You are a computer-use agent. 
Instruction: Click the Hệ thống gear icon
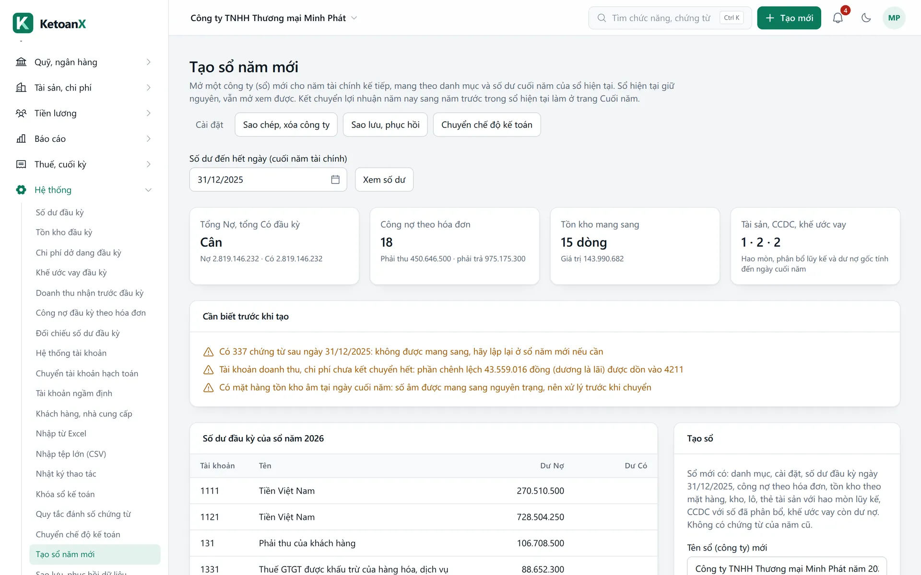(21, 190)
